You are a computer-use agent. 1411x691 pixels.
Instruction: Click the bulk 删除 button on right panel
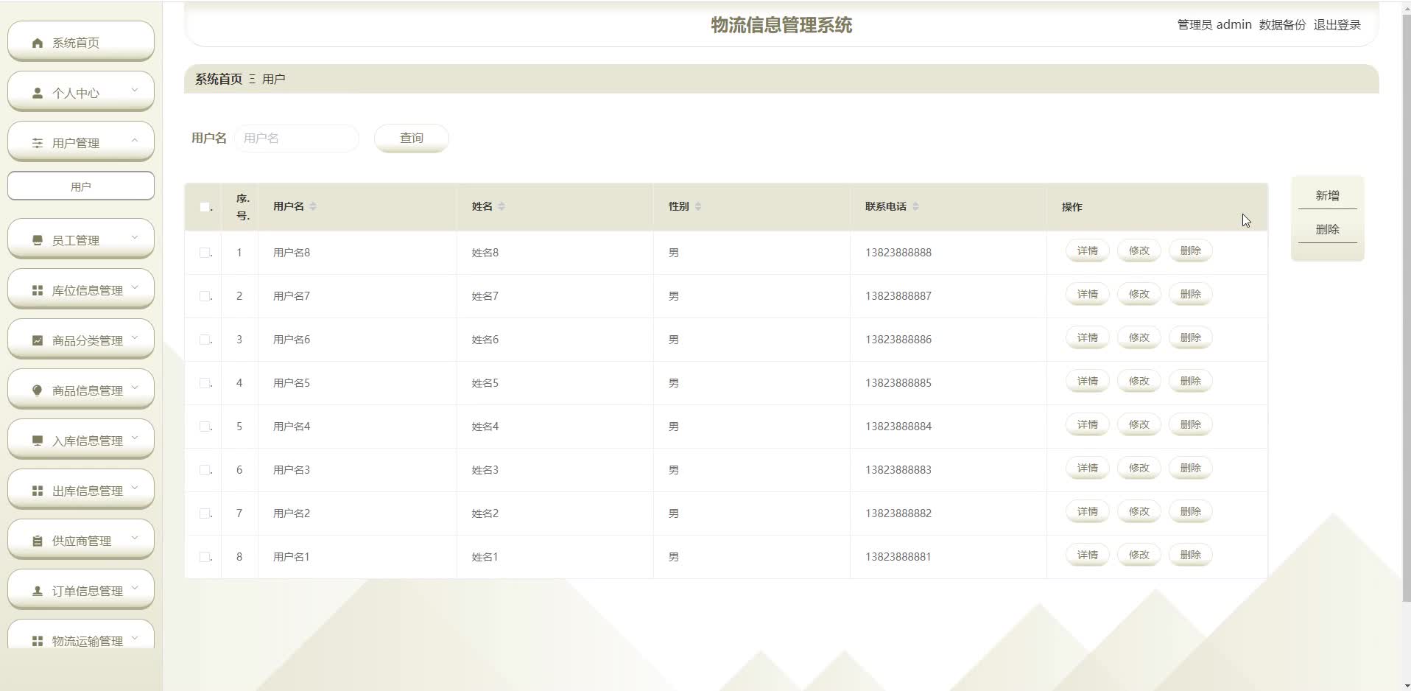coord(1327,229)
